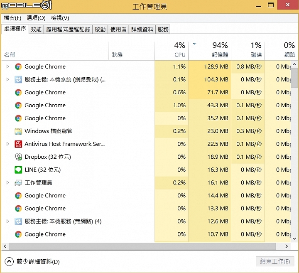This screenshot has width=299, height=273.
Task: Expand 服務主機: 本機系統 (網路受限) group
Action: point(7,79)
